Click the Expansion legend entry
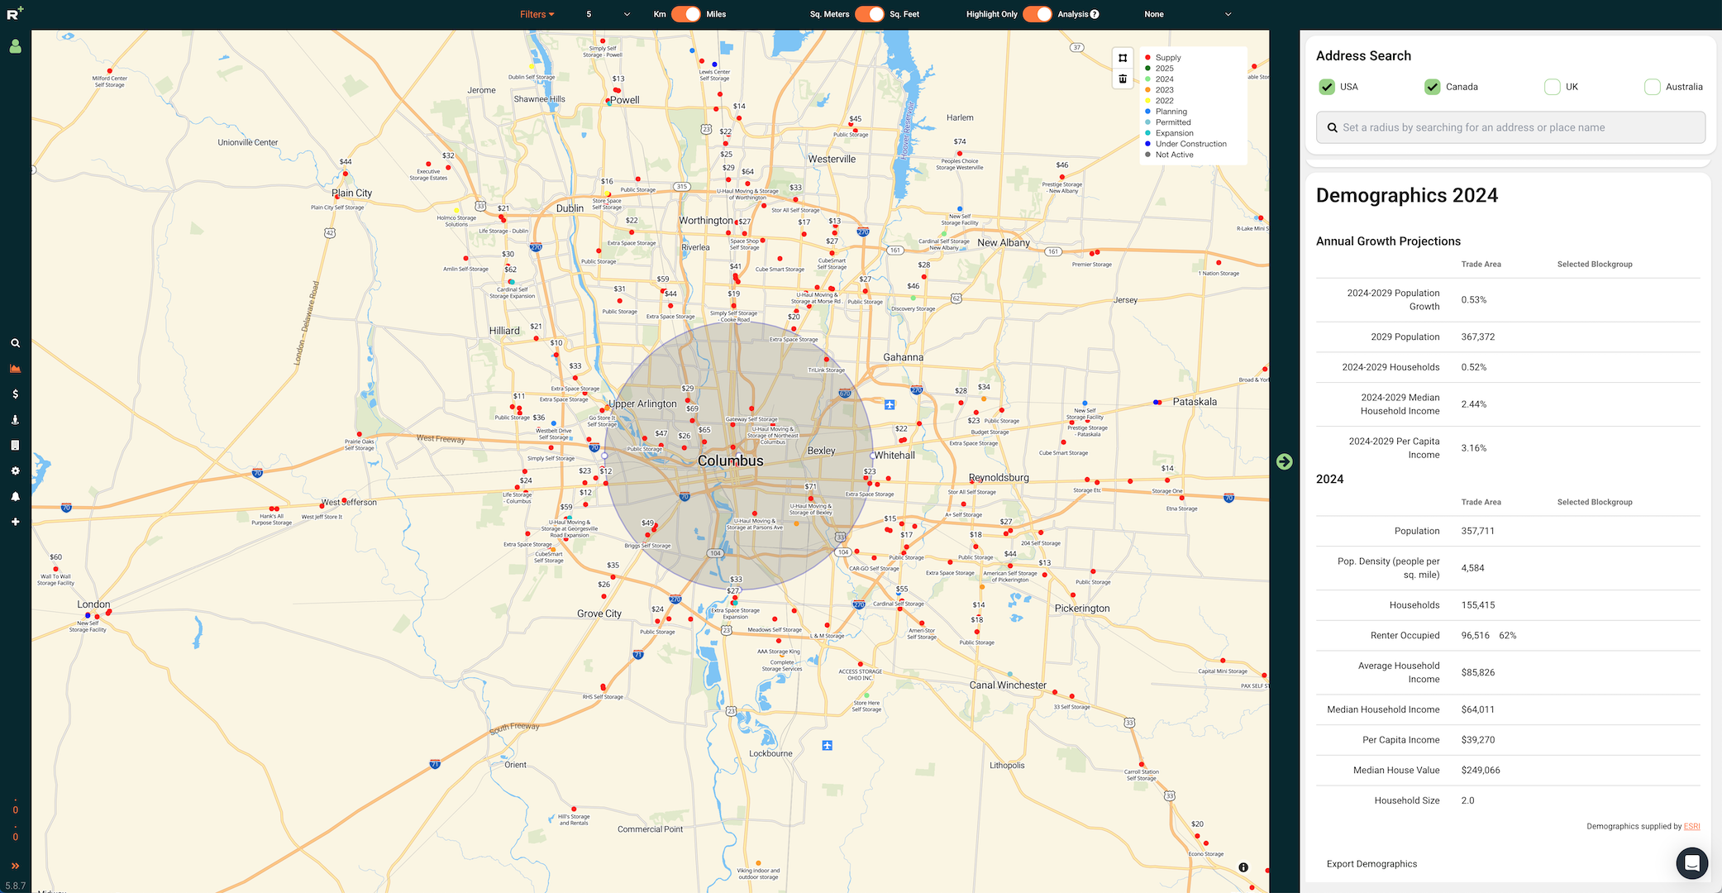Viewport: 1722px width, 893px height. [1174, 133]
